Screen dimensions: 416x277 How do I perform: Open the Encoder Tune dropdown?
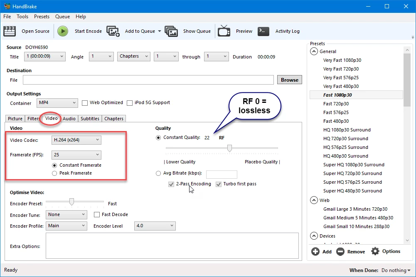coord(66,214)
